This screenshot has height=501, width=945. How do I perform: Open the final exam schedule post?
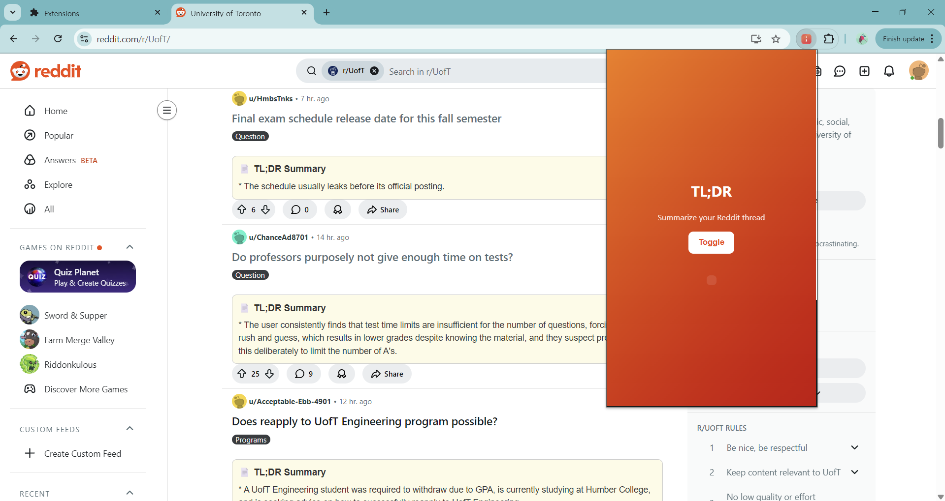coord(366,118)
